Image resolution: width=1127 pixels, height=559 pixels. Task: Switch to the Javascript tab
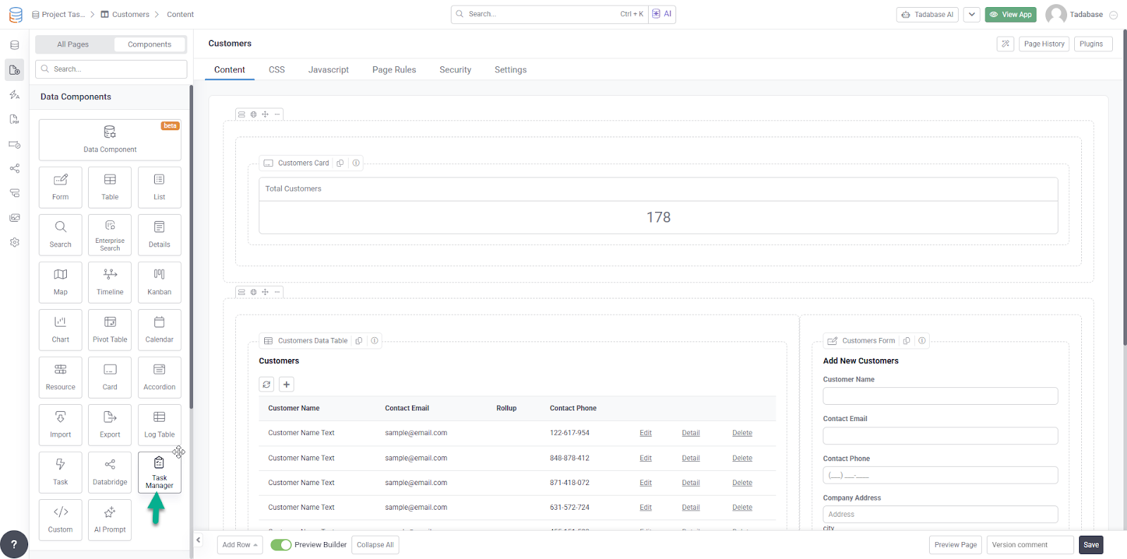click(328, 70)
